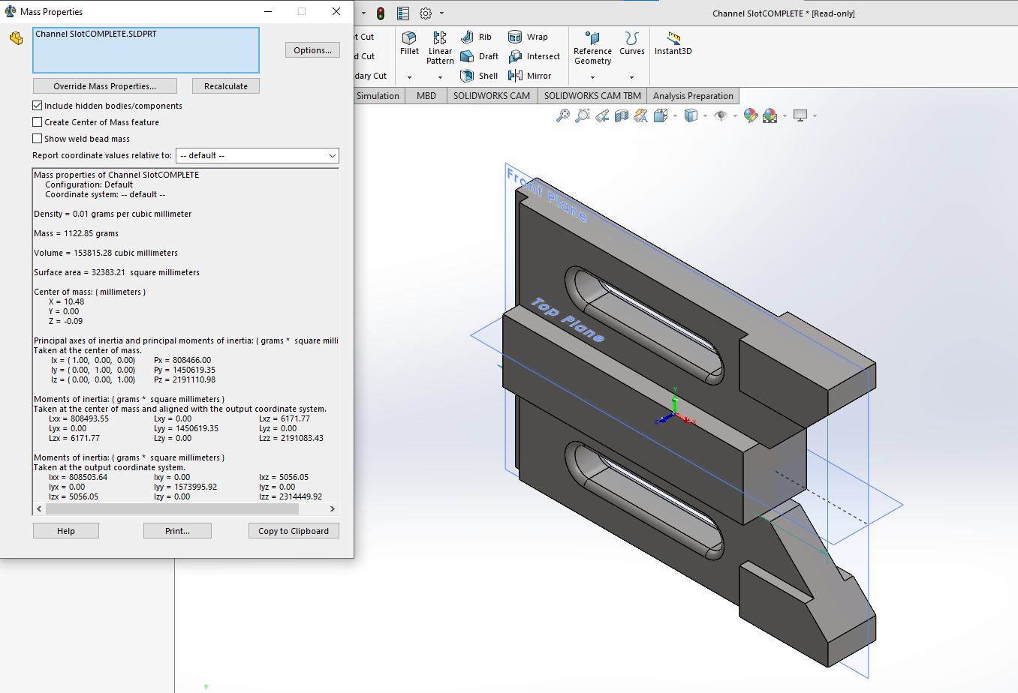The height and width of the screenshot is (693, 1018).
Task: Open the SOLIDWORKS CAM tab
Action: point(492,96)
